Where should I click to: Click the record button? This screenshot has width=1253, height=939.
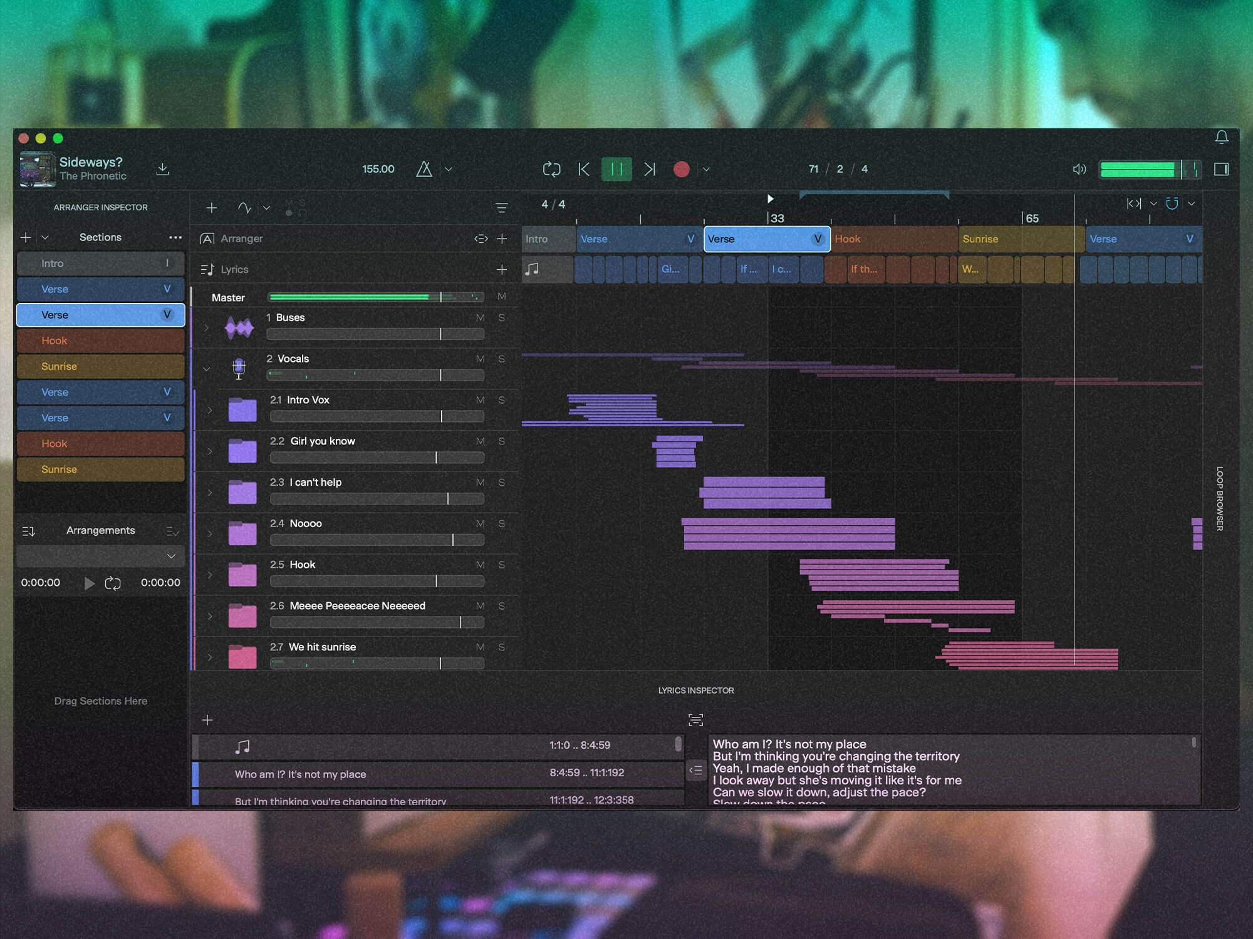point(682,169)
